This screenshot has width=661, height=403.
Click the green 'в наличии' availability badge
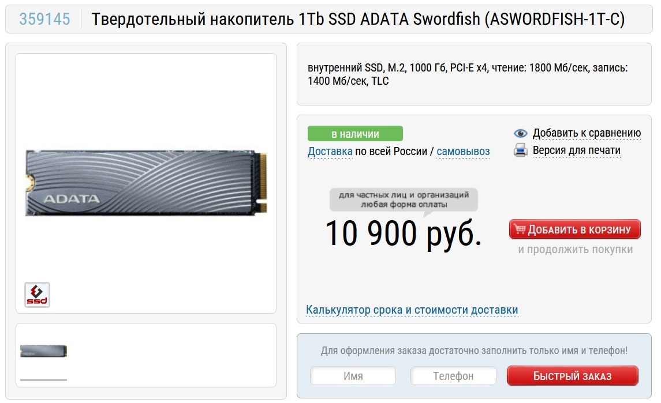coord(355,134)
